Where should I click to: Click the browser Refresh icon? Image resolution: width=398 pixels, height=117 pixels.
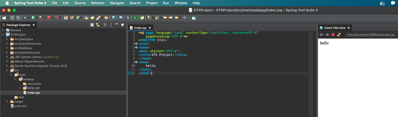[x=339, y=35]
